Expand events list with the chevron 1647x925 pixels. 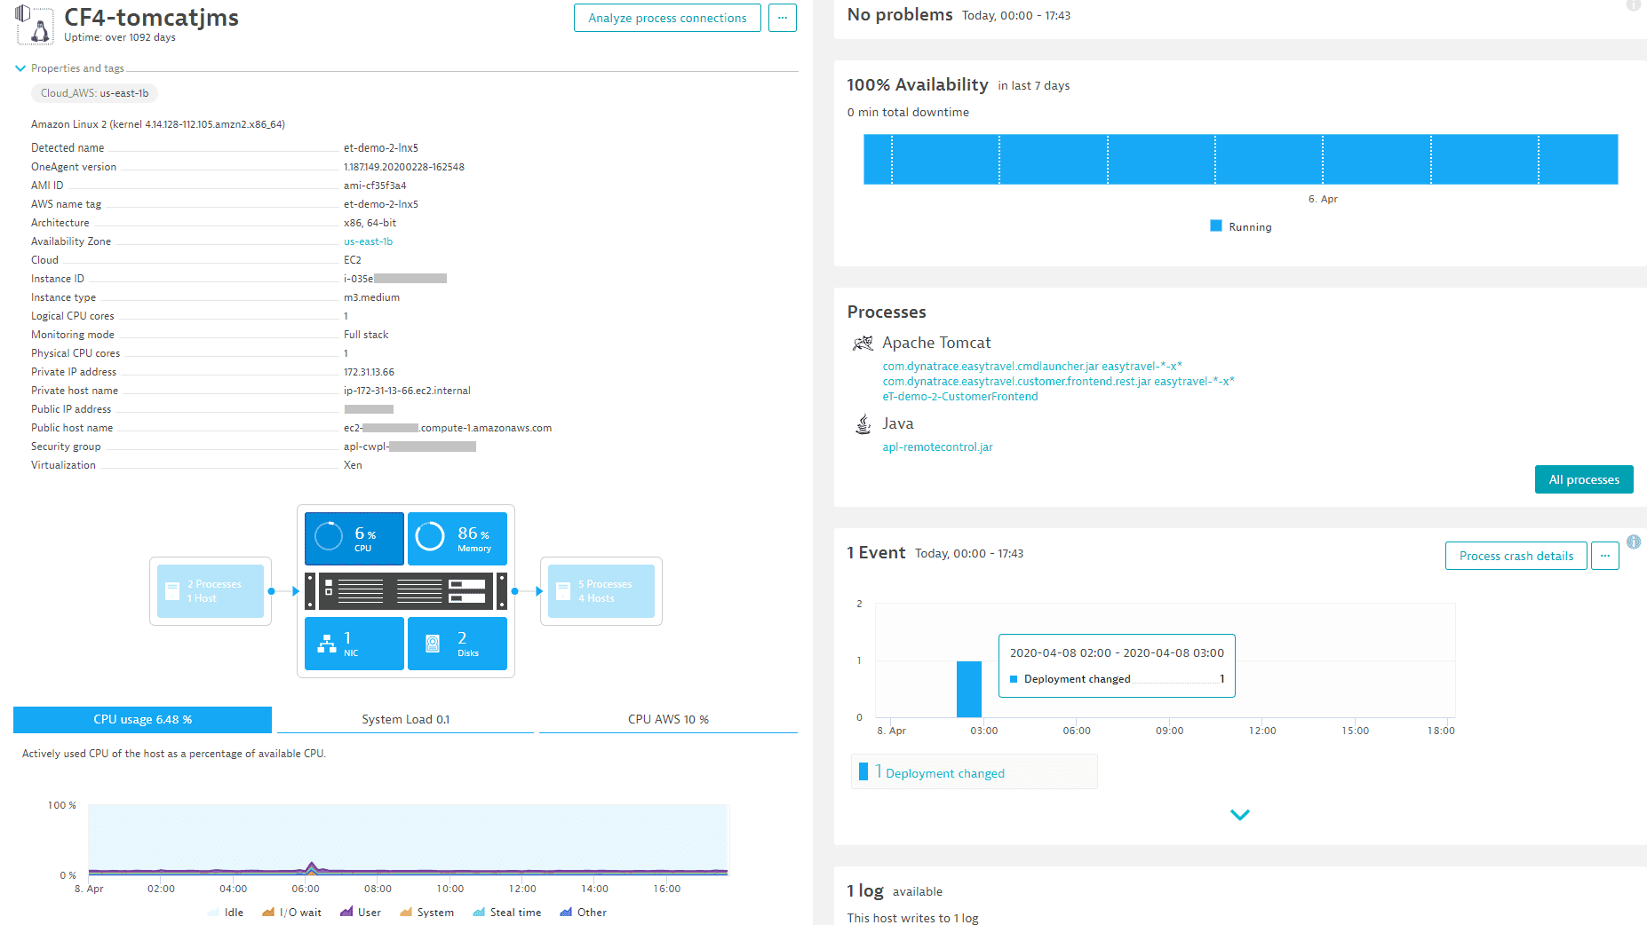(x=1240, y=815)
